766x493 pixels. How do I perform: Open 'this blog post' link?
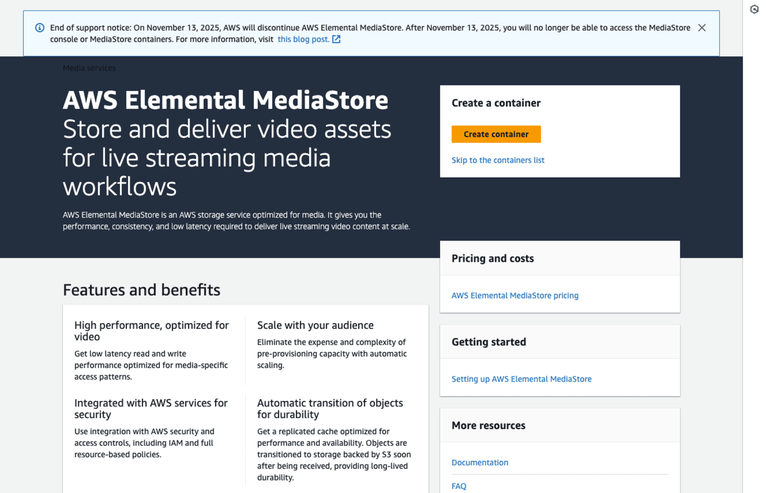click(303, 39)
